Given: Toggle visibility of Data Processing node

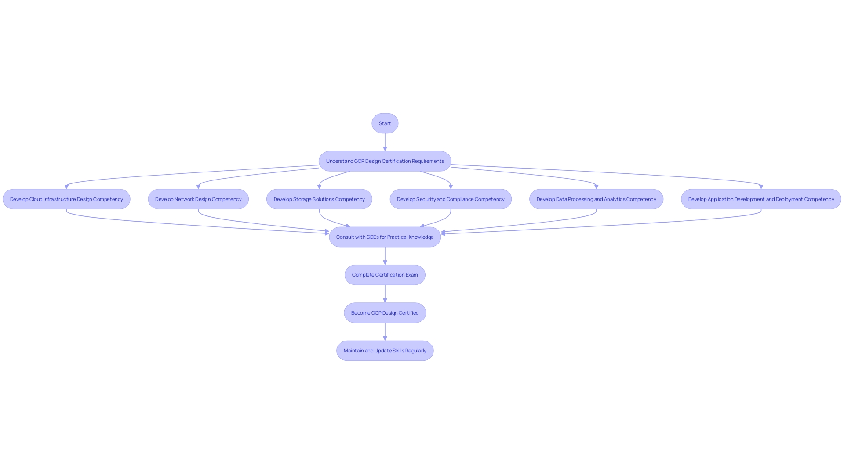Looking at the screenshot, I should tap(596, 198).
